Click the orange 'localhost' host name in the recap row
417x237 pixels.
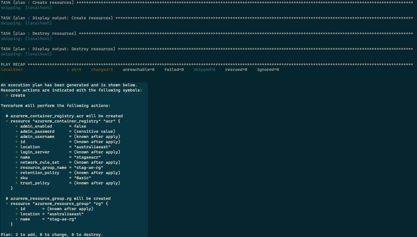point(12,69)
